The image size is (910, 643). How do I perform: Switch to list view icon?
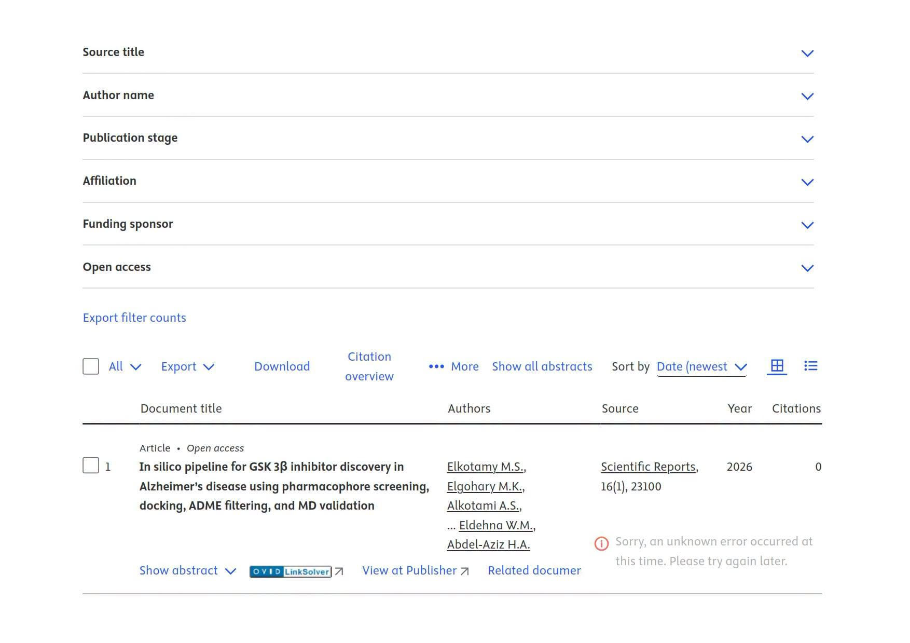(x=811, y=366)
